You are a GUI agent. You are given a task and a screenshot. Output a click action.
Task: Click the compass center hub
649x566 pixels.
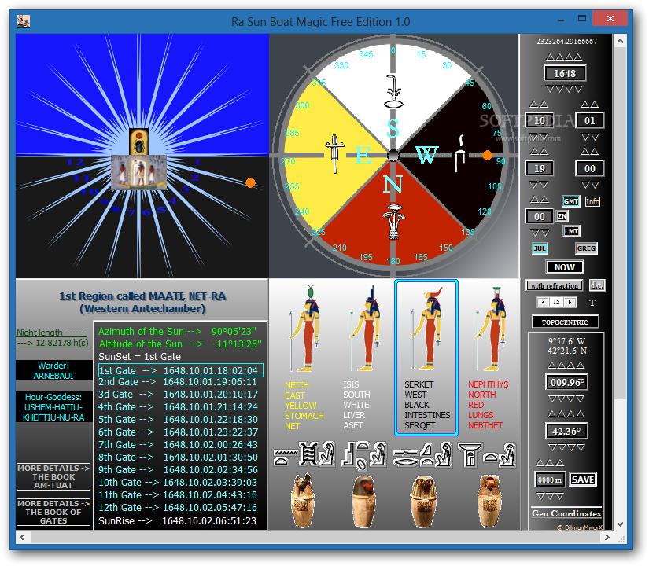393,156
